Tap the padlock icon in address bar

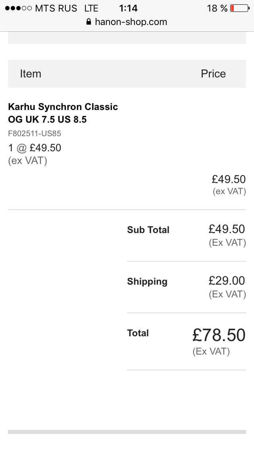[89, 22]
